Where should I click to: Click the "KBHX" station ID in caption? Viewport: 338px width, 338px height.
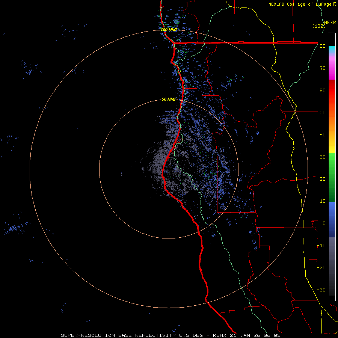(220, 335)
